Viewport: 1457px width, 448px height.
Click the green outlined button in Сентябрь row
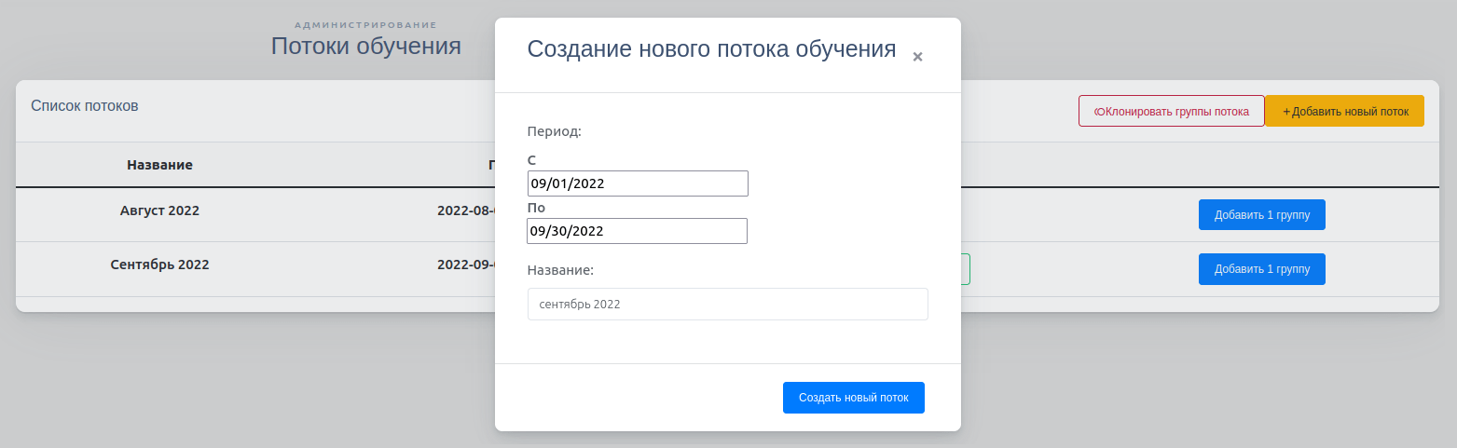[966, 269]
